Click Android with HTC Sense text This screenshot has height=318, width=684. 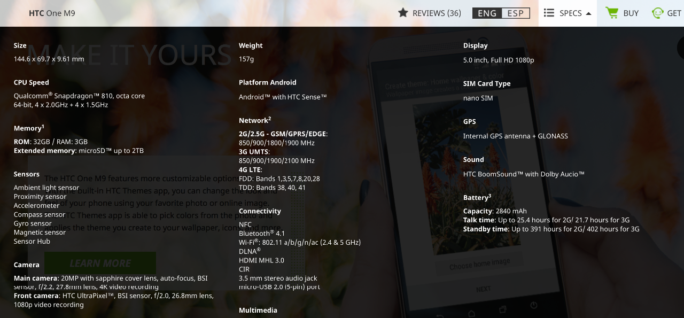click(283, 97)
